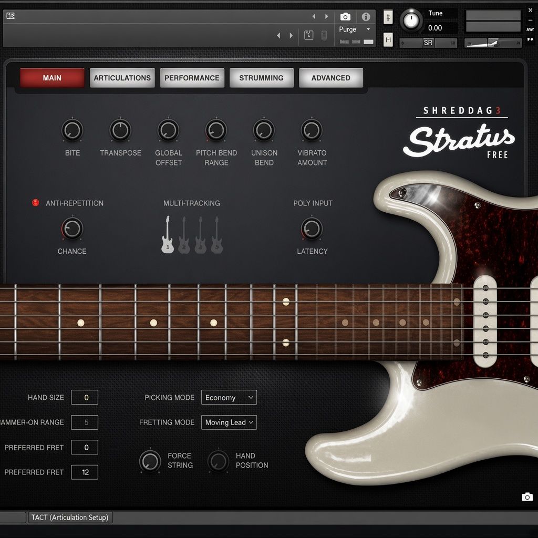
Task: Switch to the Performance tab
Action: [x=192, y=78]
